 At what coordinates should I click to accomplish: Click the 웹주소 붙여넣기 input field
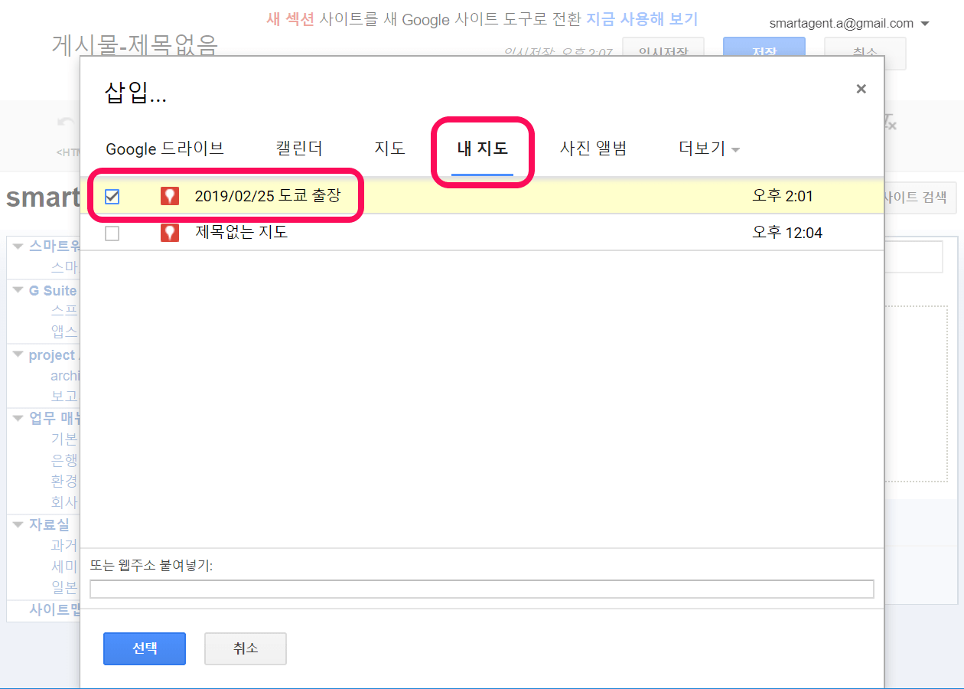(x=481, y=589)
